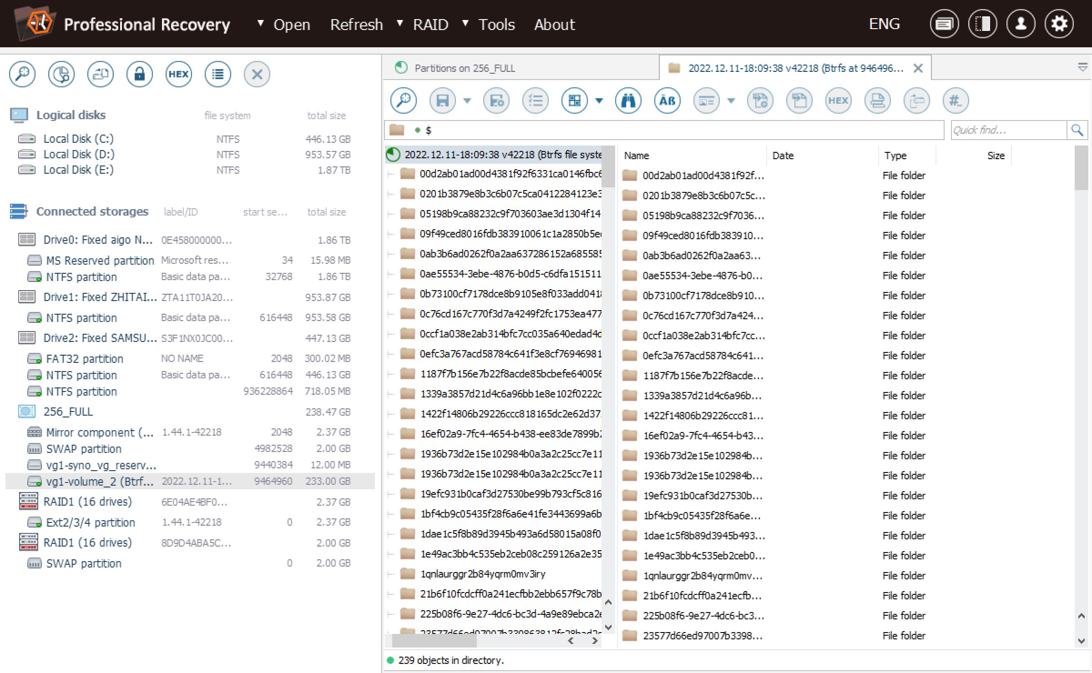
Task: Click the scan magnifier icon in file browser toolbar
Action: tap(404, 100)
